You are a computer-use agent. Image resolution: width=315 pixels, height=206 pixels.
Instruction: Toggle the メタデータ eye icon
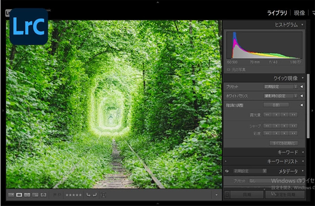[x=227, y=171]
